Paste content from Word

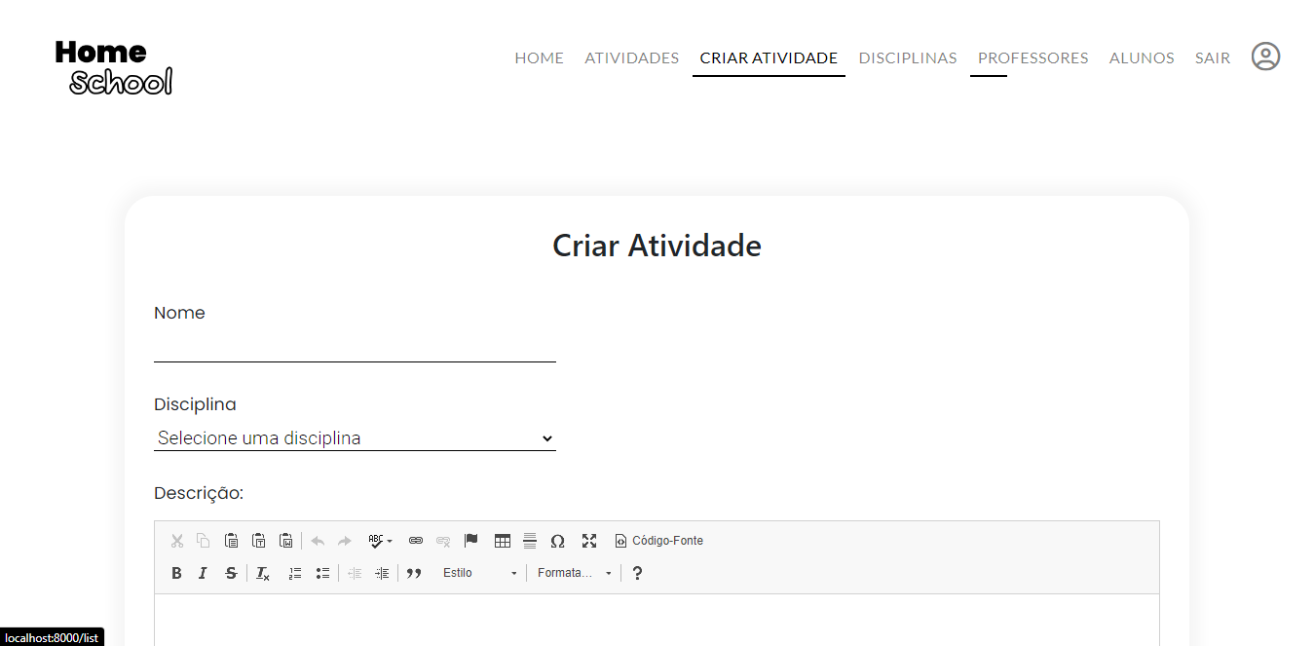pyautogui.click(x=285, y=540)
